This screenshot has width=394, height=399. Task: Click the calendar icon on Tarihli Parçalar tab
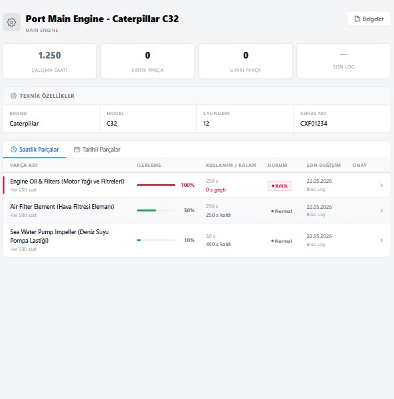[x=76, y=150]
